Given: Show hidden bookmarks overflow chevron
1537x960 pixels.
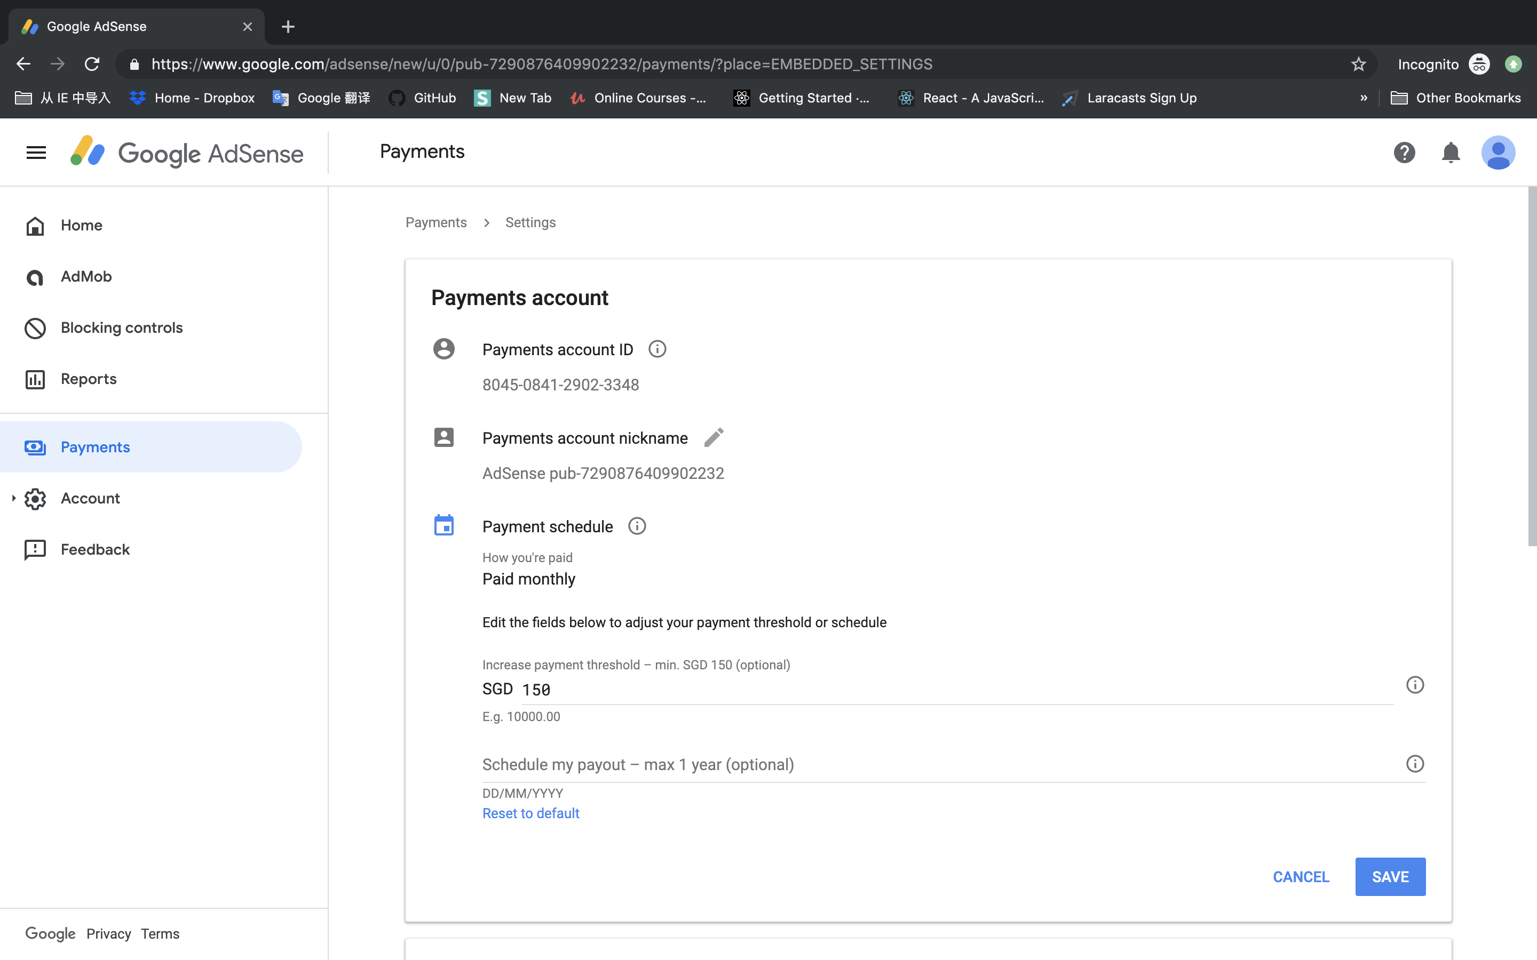Looking at the screenshot, I should pos(1363,98).
